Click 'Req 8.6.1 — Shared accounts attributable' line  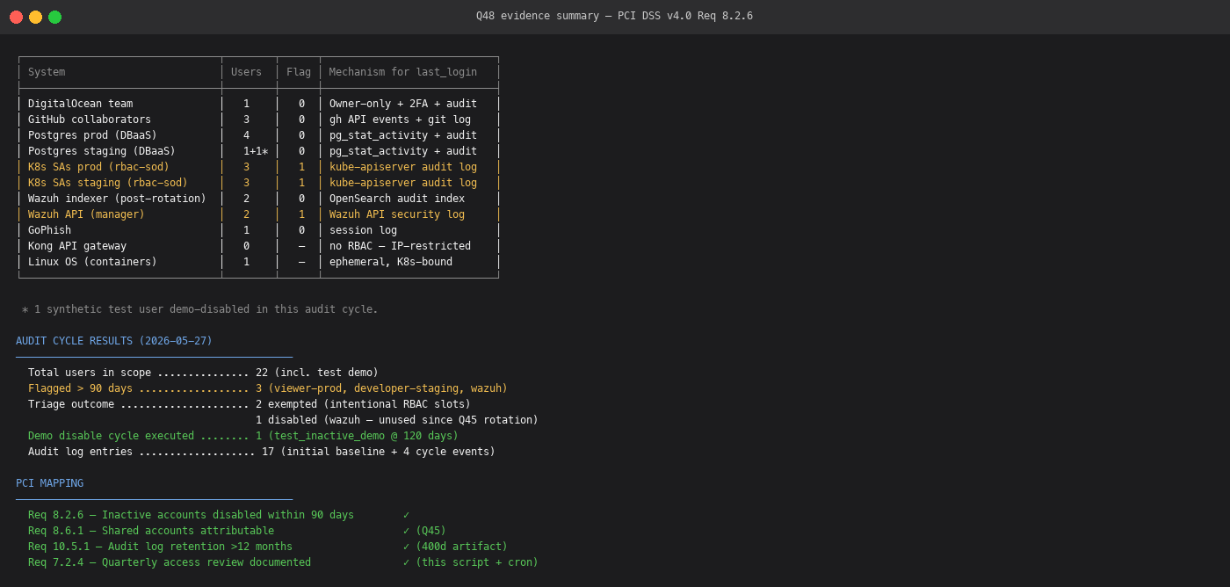tap(151, 531)
